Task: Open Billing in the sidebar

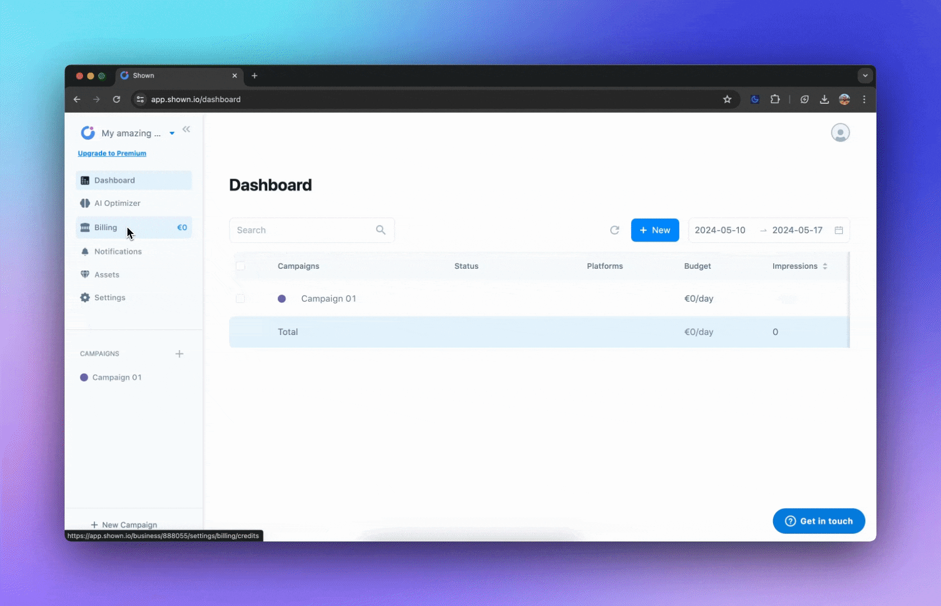Action: [106, 227]
